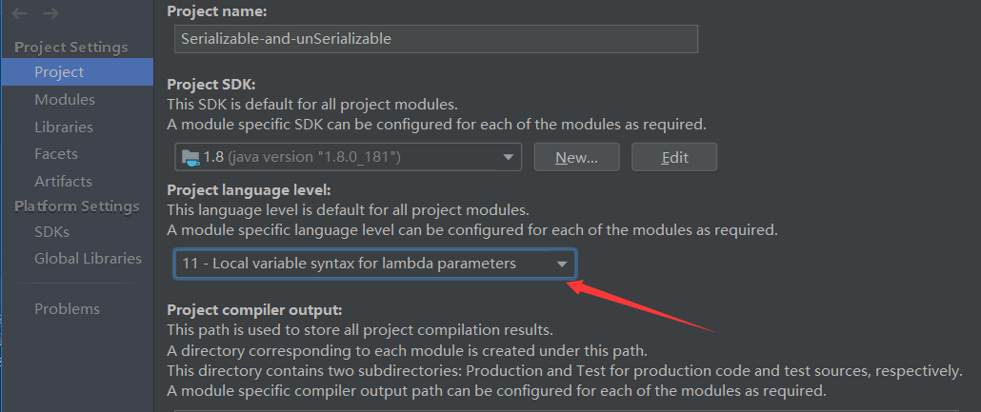Click the Project name input field
Image resolution: width=981 pixels, height=412 pixels.
pos(436,39)
